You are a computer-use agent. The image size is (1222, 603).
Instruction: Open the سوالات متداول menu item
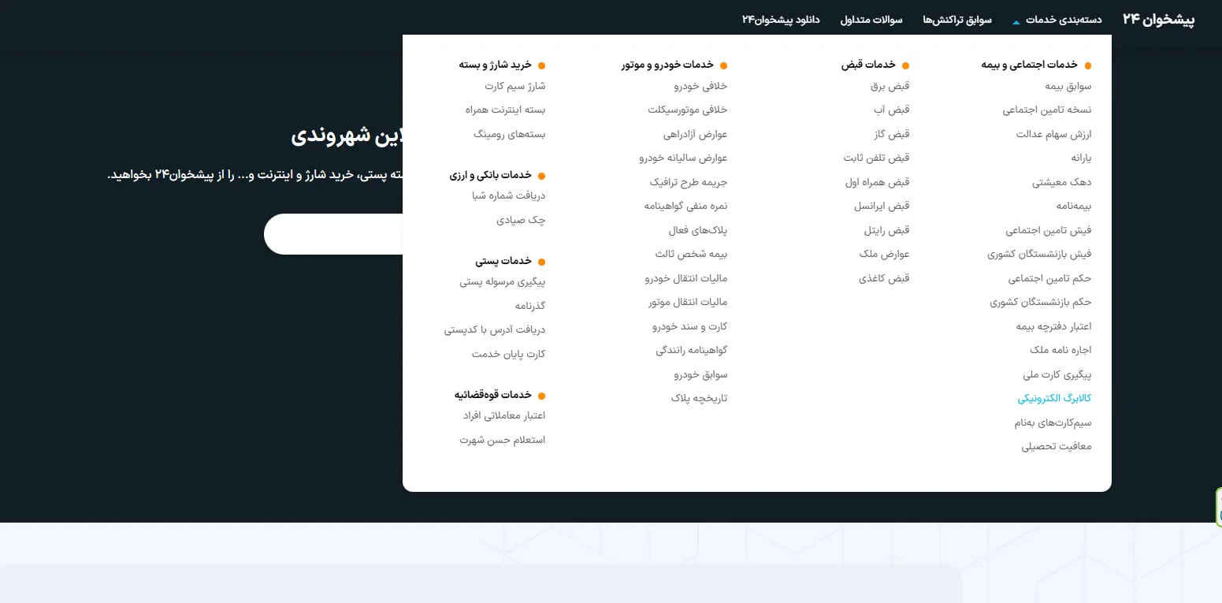click(871, 20)
